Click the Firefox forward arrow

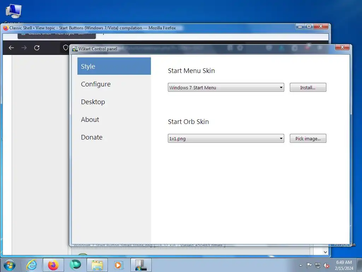24,48
